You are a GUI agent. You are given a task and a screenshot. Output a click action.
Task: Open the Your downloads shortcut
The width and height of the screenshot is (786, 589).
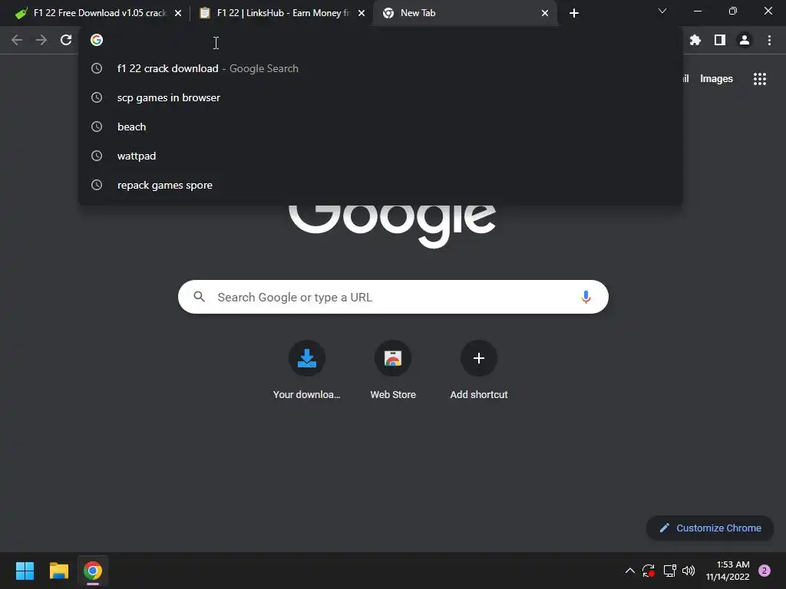pyautogui.click(x=307, y=370)
